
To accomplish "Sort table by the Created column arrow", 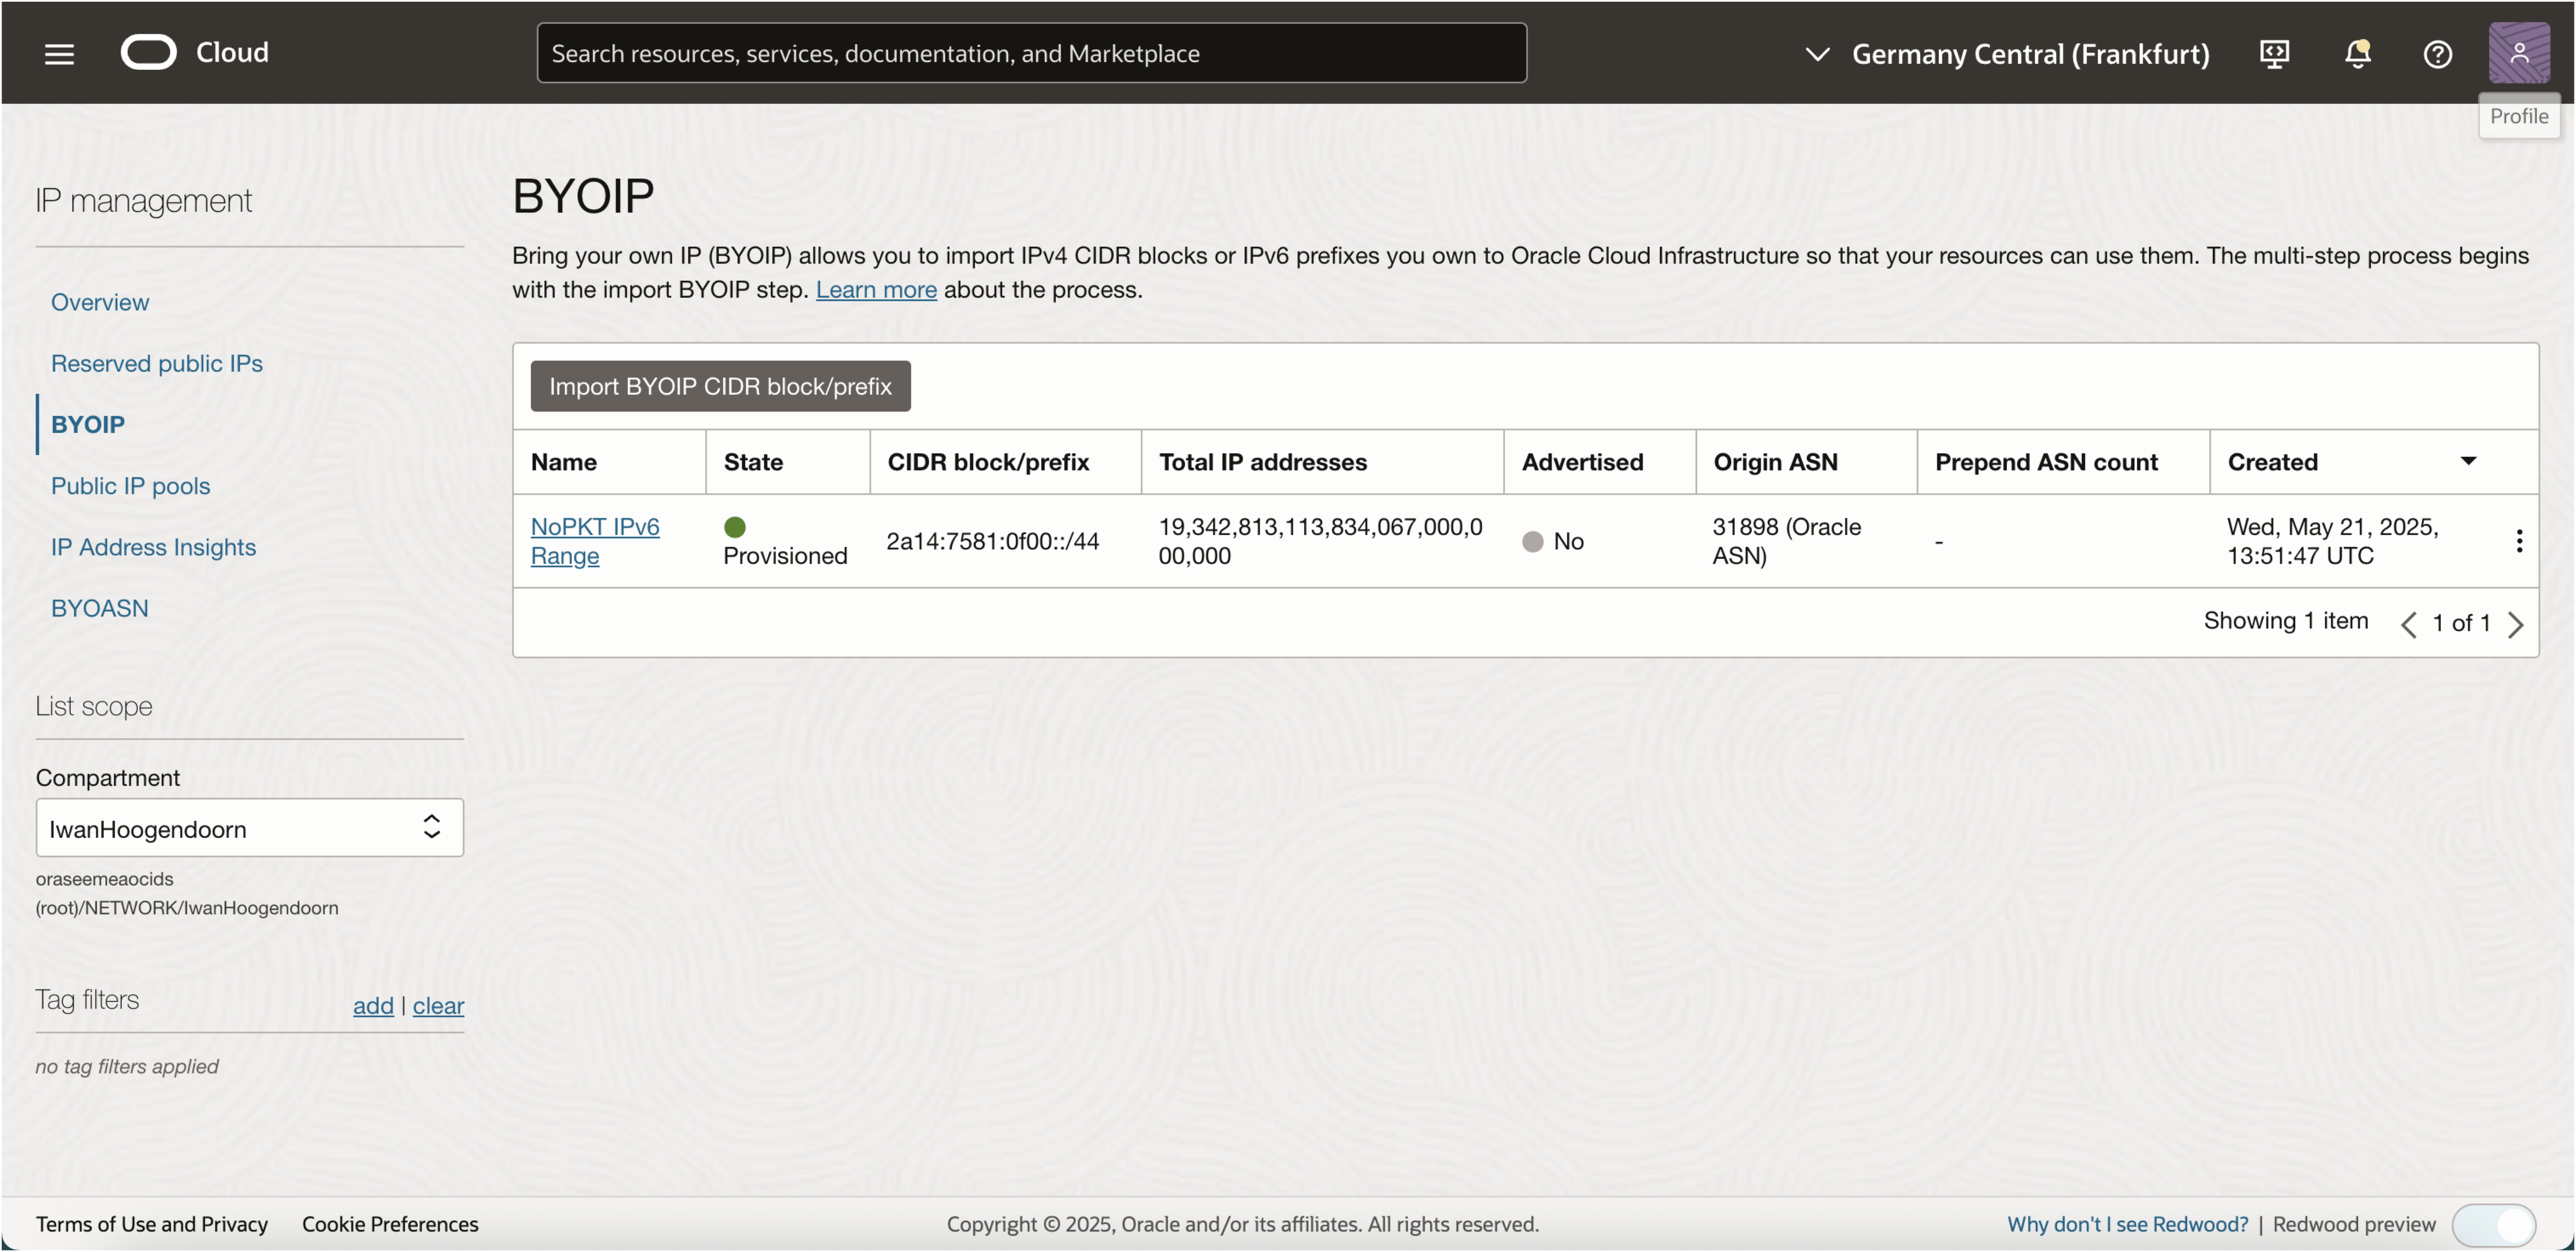I will 2468,461.
